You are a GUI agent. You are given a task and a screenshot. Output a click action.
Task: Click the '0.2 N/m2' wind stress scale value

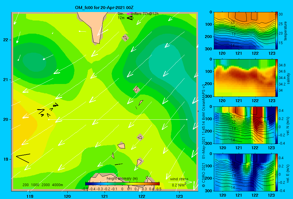click(179, 185)
